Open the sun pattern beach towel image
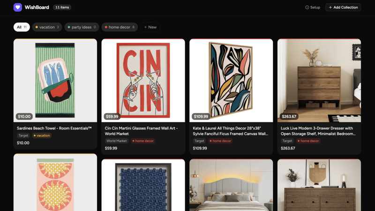 55,182
